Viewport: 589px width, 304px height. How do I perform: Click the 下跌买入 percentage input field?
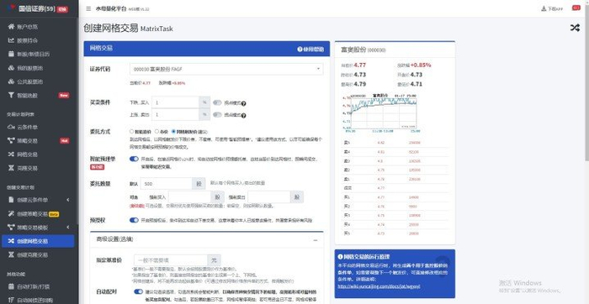click(175, 102)
